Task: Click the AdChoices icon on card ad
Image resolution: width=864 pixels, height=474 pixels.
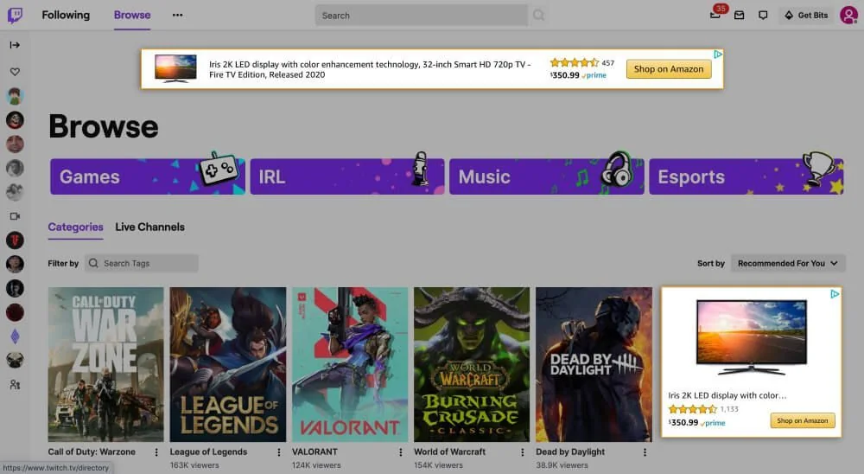Action: [x=835, y=294]
